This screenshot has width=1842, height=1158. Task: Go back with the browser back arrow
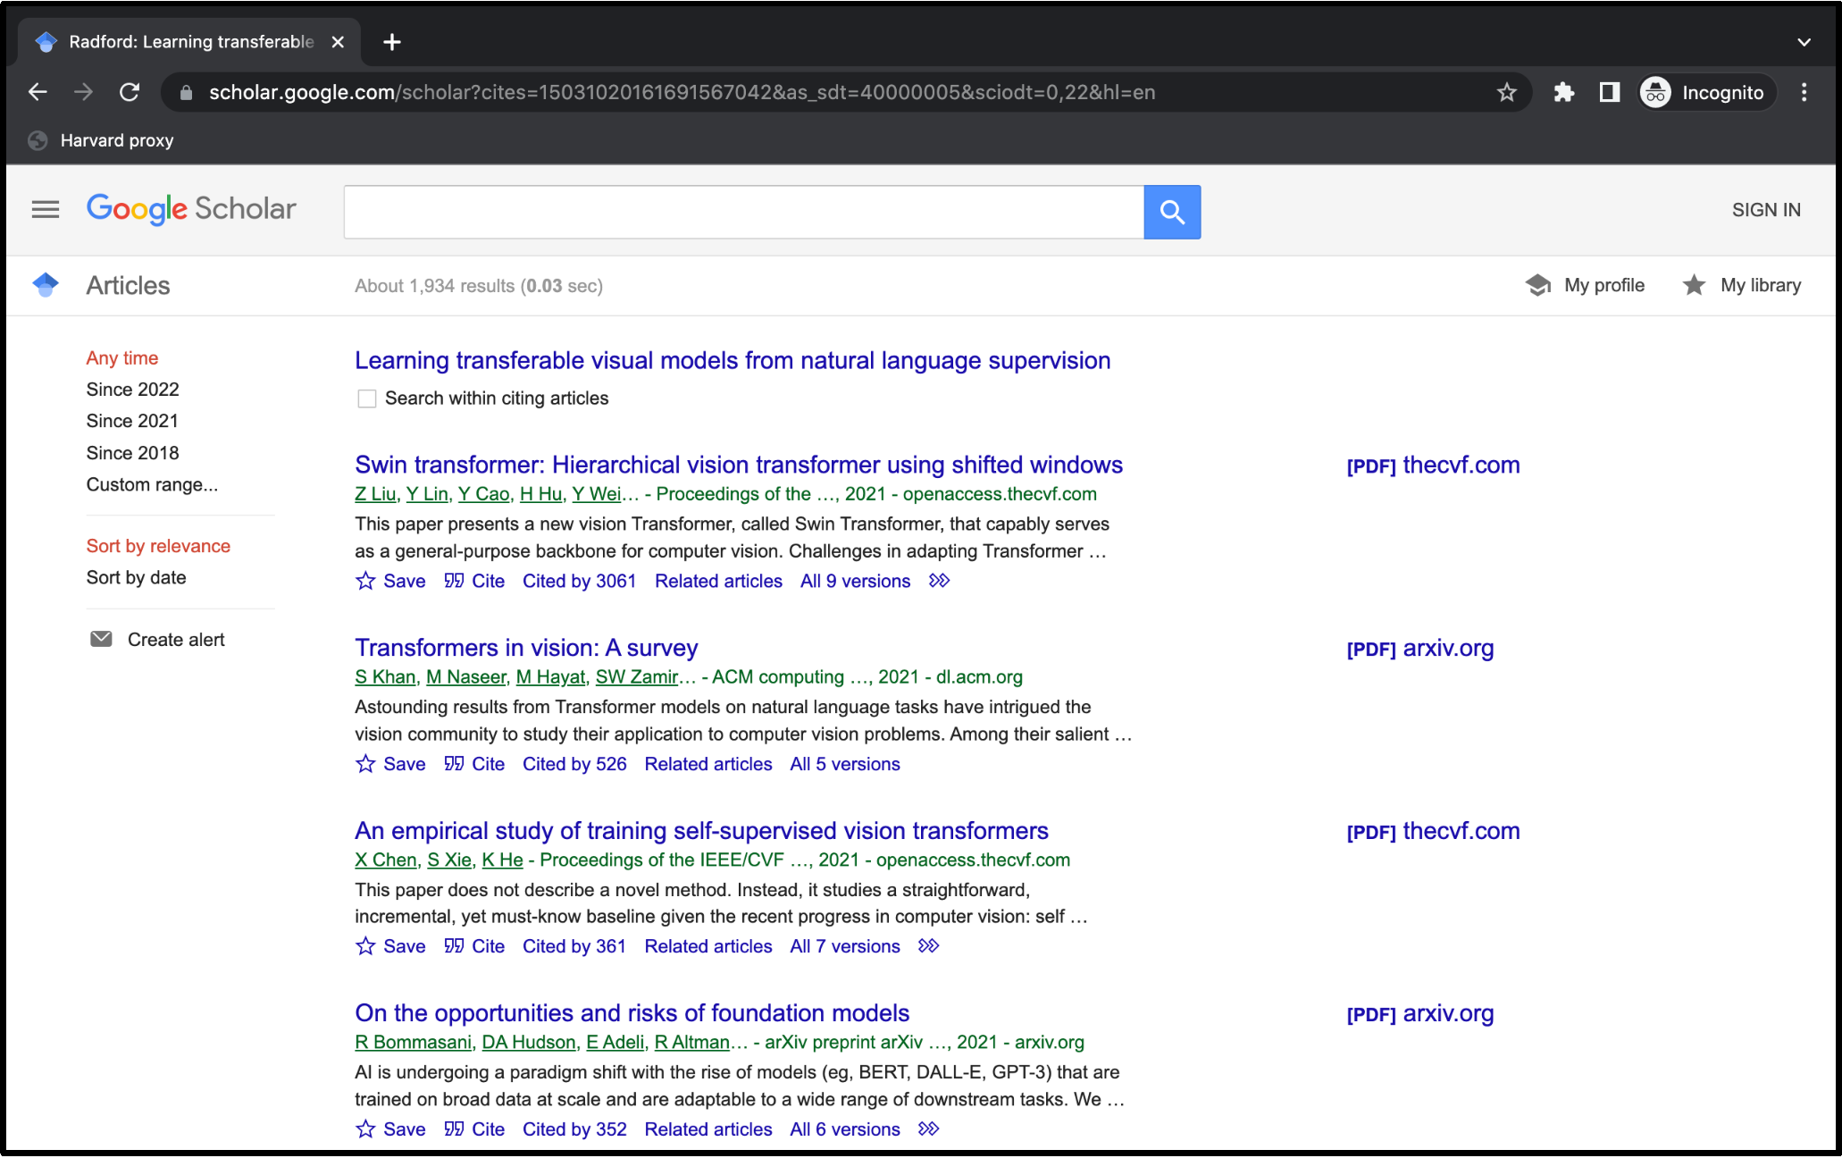[x=38, y=92]
